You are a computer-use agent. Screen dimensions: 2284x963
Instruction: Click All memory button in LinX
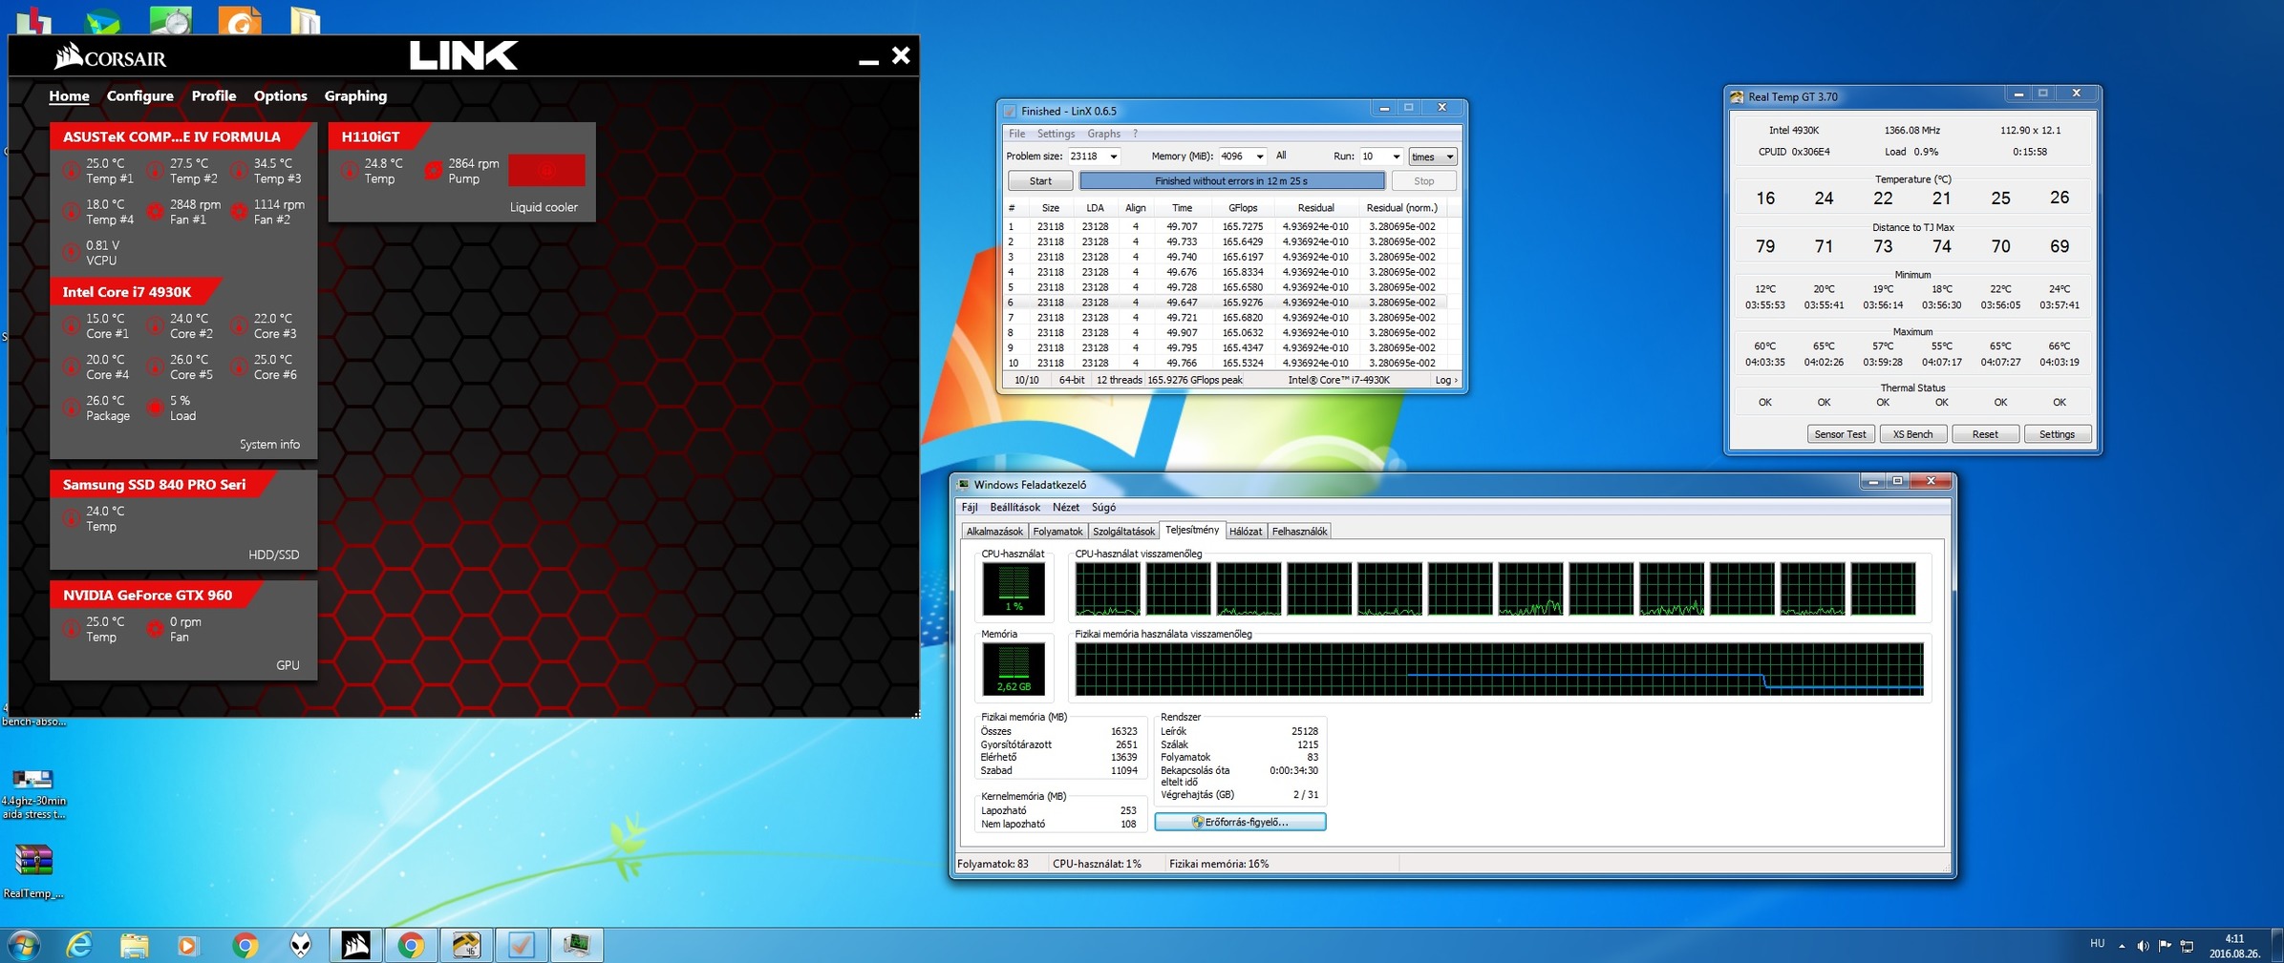(x=1281, y=156)
